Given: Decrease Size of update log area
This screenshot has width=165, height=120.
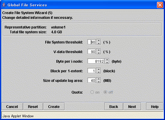Looking at the screenshot, I should tap(99, 82).
